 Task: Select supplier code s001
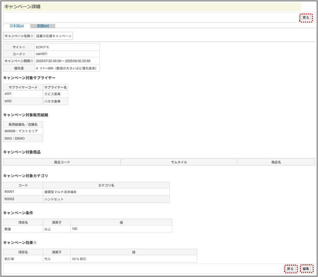[x=8, y=94]
